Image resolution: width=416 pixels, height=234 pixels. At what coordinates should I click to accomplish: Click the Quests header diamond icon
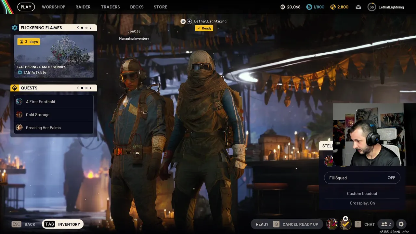(15, 88)
